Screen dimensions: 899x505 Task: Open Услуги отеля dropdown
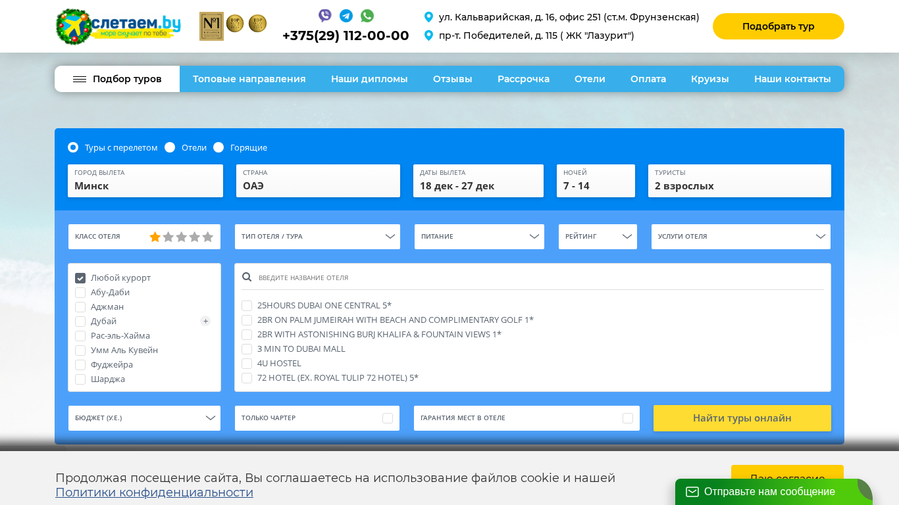click(741, 237)
